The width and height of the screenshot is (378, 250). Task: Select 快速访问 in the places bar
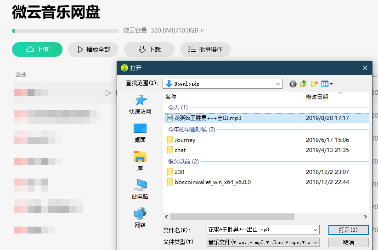pyautogui.click(x=140, y=104)
